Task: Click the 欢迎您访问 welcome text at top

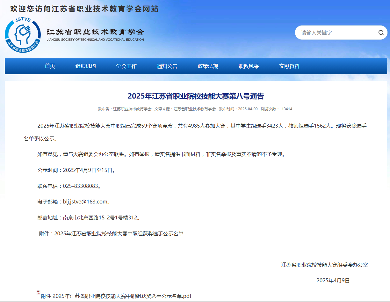Action: click(84, 9)
